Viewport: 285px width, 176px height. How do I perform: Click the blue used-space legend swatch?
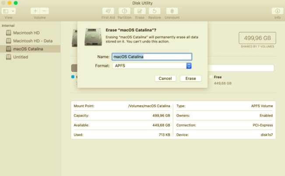73,77
